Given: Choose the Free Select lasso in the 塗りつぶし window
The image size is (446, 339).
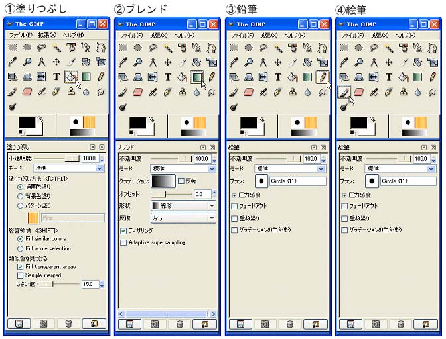Looking at the screenshot, I should [x=42, y=48].
